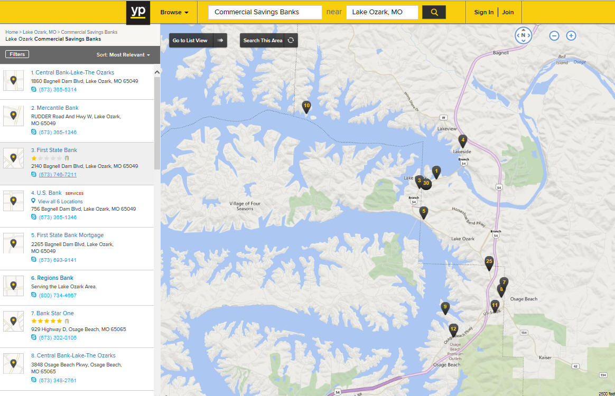Image resolution: width=615 pixels, height=396 pixels.
Task: Open Central Bank-Lake-The Ozarks listing 8
Action: click(73, 356)
